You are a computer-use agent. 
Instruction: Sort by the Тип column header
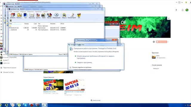tap(39, 24)
